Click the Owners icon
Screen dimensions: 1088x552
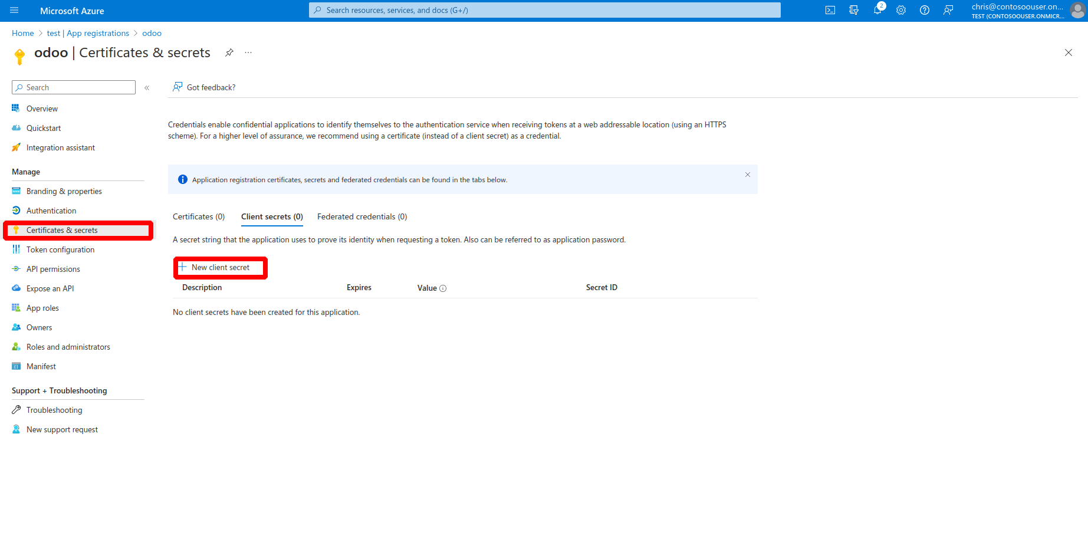pyautogui.click(x=16, y=327)
